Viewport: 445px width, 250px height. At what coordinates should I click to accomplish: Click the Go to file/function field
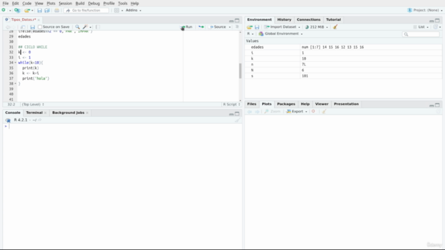tap(86, 10)
